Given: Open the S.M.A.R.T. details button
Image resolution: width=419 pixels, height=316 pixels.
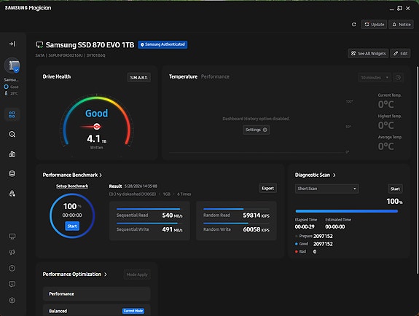Looking at the screenshot, I should 139,77.
